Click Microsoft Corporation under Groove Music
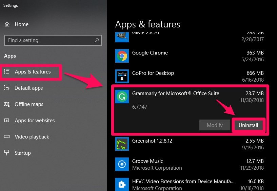The width and height of the screenshot is (277, 191). (x=157, y=168)
